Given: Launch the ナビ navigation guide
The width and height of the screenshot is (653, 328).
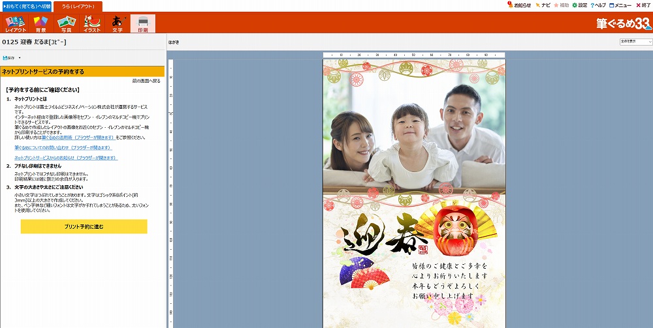Looking at the screenshot, I should (543, 5).
